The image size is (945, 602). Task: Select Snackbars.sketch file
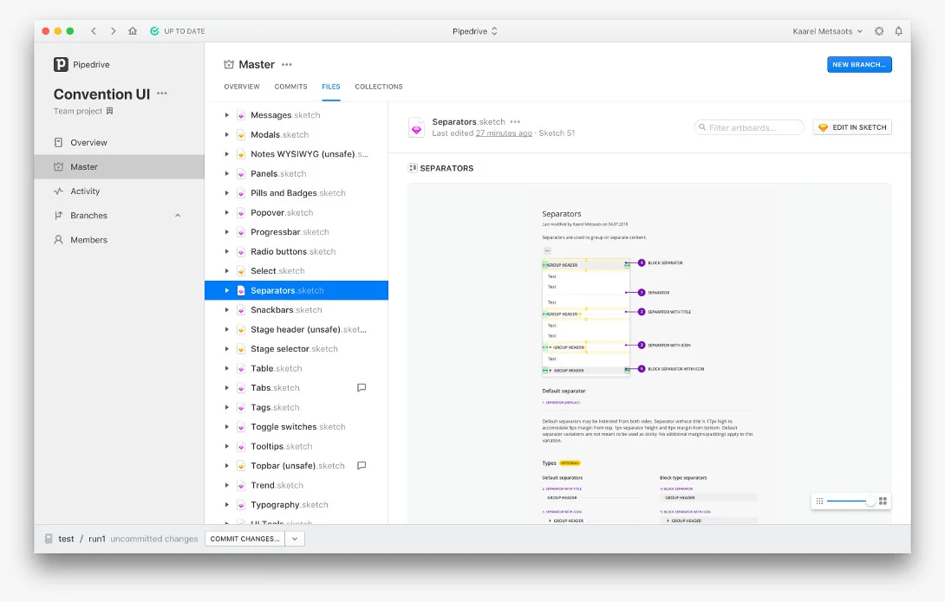[x=296, y=310]
